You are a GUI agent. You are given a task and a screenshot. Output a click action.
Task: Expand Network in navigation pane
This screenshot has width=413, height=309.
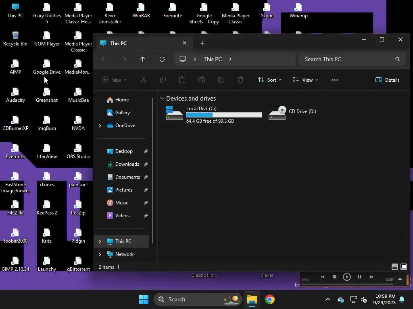tap(100, 254)
